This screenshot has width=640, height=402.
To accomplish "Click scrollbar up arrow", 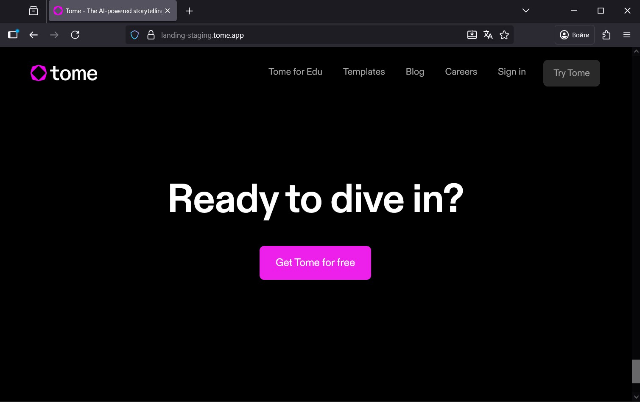I will (x=636, y=51).
